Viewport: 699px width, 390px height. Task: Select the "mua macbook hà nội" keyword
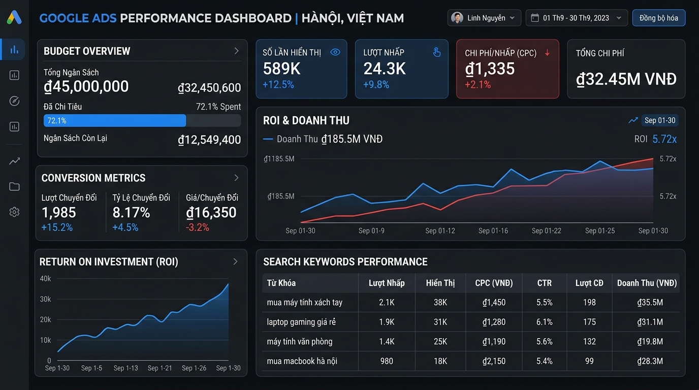[x=302, y=361]
